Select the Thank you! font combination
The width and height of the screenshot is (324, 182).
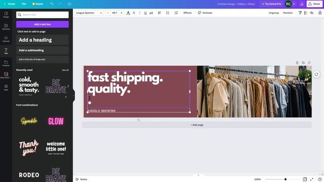click(29, 148)
